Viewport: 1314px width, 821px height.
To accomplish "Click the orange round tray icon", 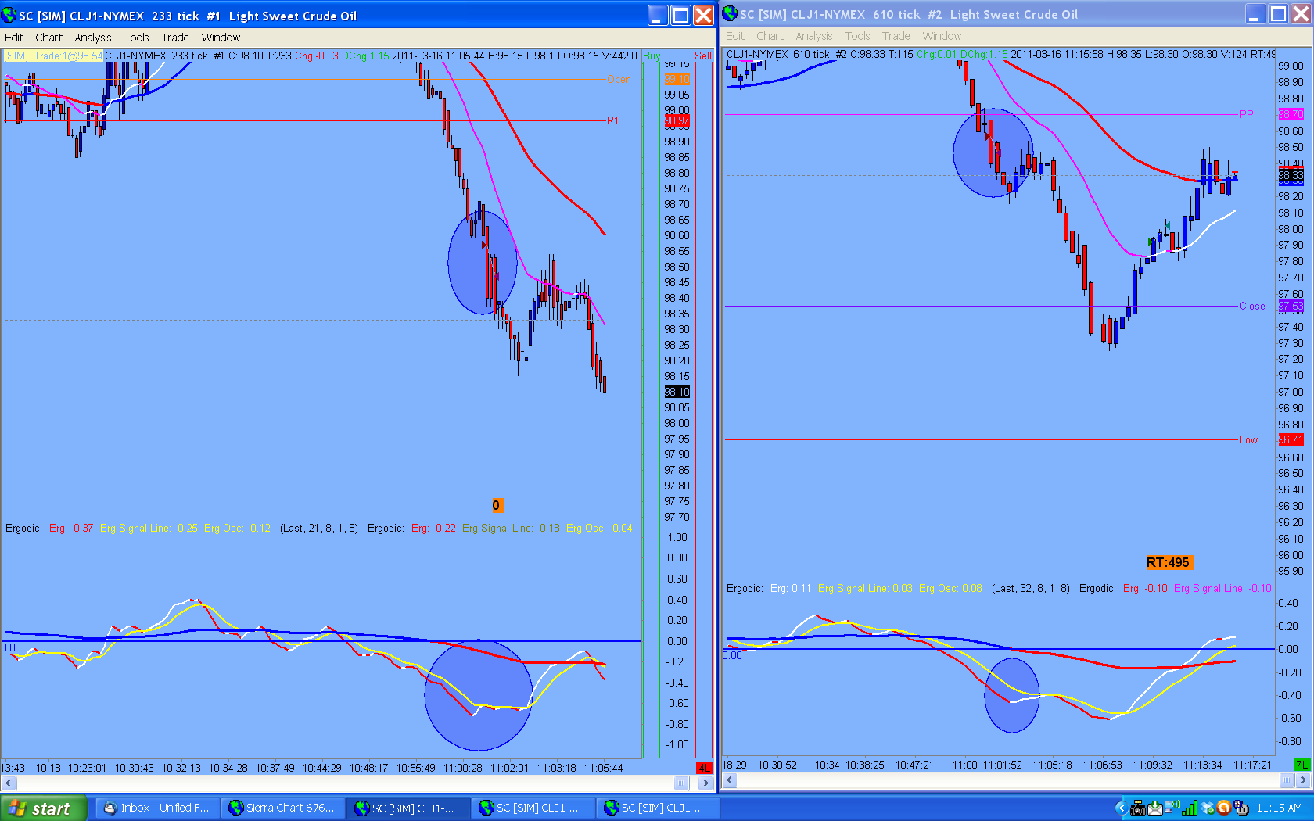I will (1224, 808).
